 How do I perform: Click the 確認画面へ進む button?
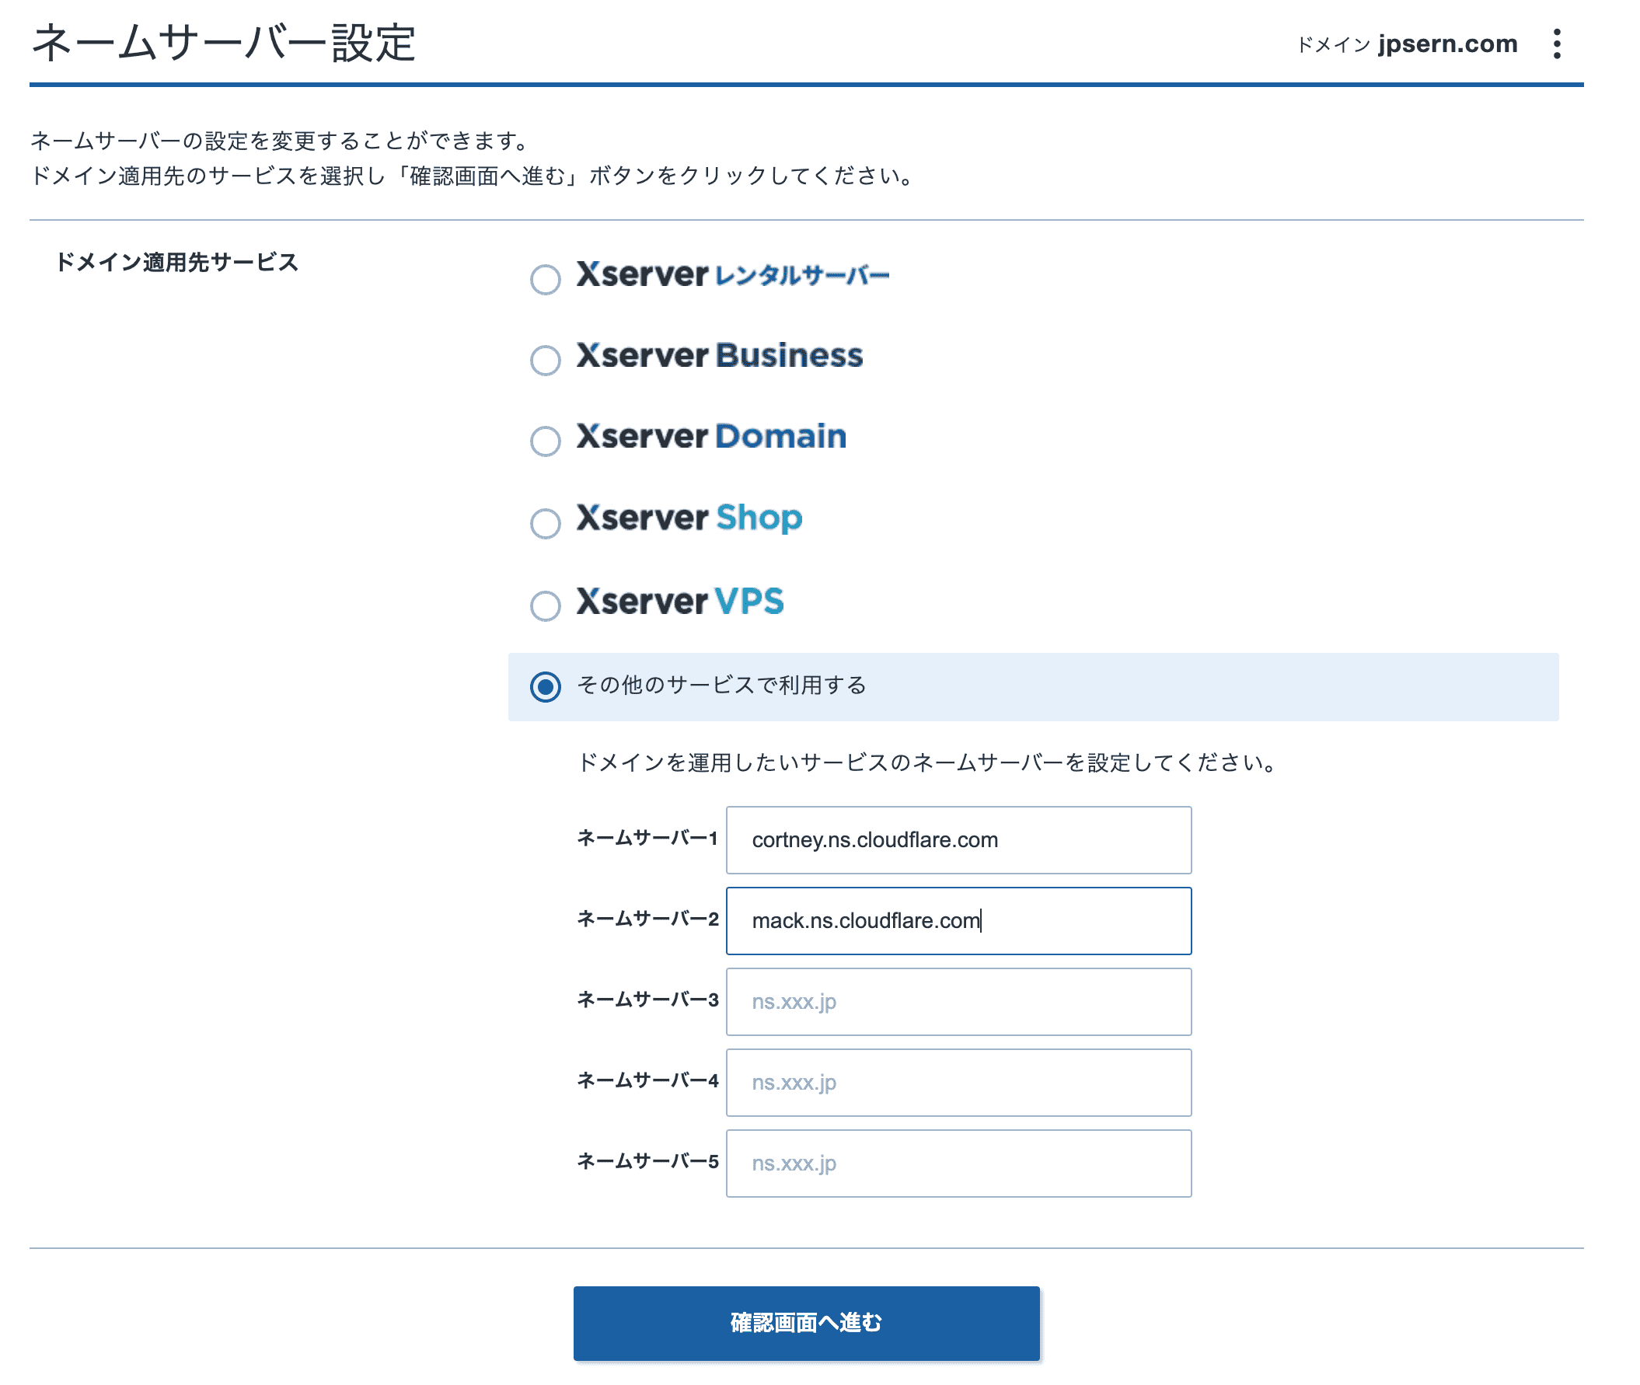click(x=805, y=1323)
